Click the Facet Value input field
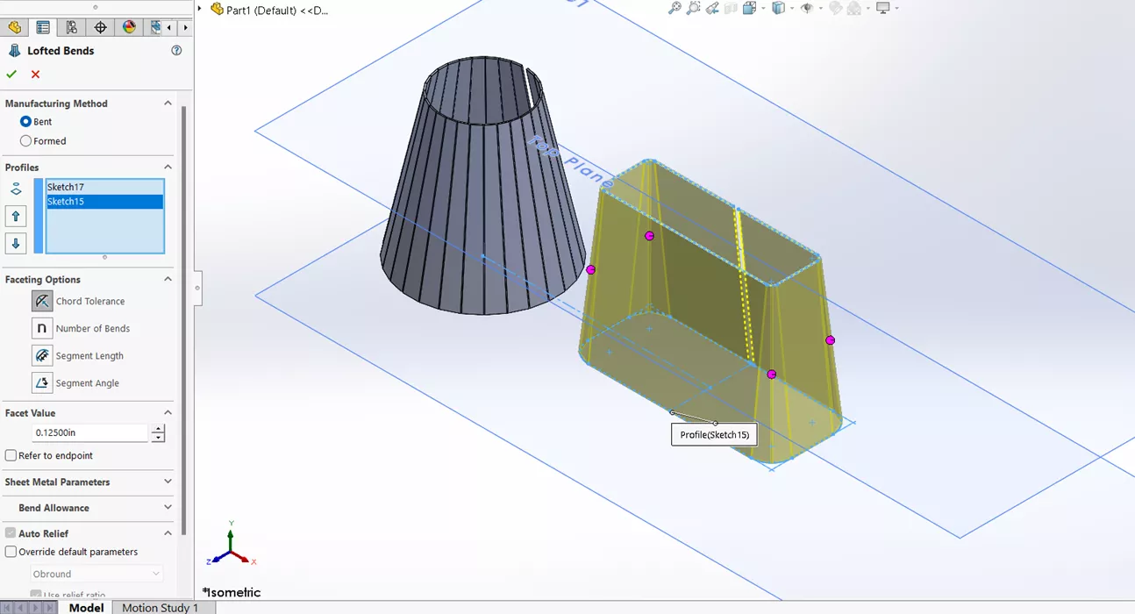Image resolution: width=1135 pixels, height=614 pixels. pos(91,433)
